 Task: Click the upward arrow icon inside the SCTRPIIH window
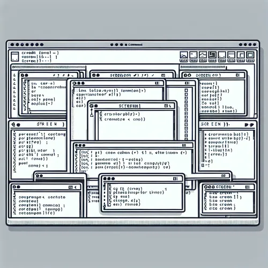click(x=92, y=113)
